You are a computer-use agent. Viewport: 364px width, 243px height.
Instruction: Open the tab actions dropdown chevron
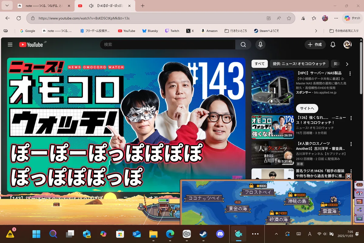(x=7, y=6)
